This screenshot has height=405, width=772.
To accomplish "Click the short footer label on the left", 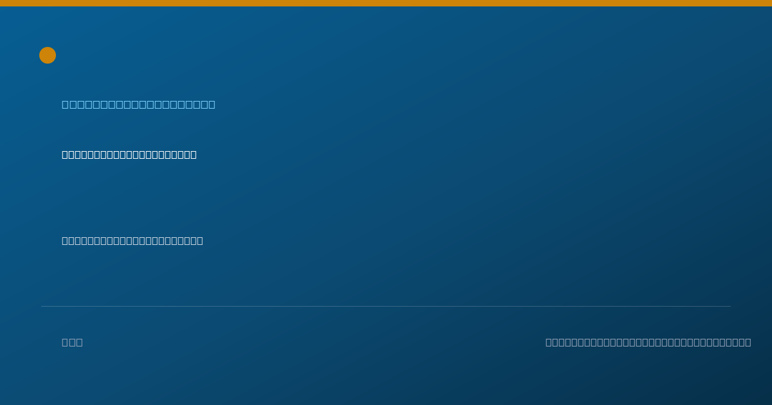I will (72, 342).
